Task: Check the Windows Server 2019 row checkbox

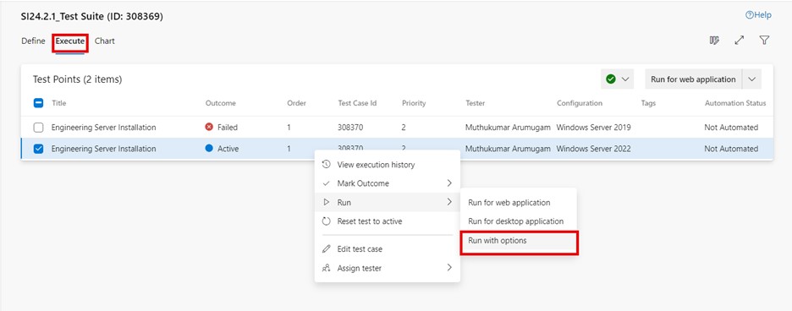Action: coord(38,128)
